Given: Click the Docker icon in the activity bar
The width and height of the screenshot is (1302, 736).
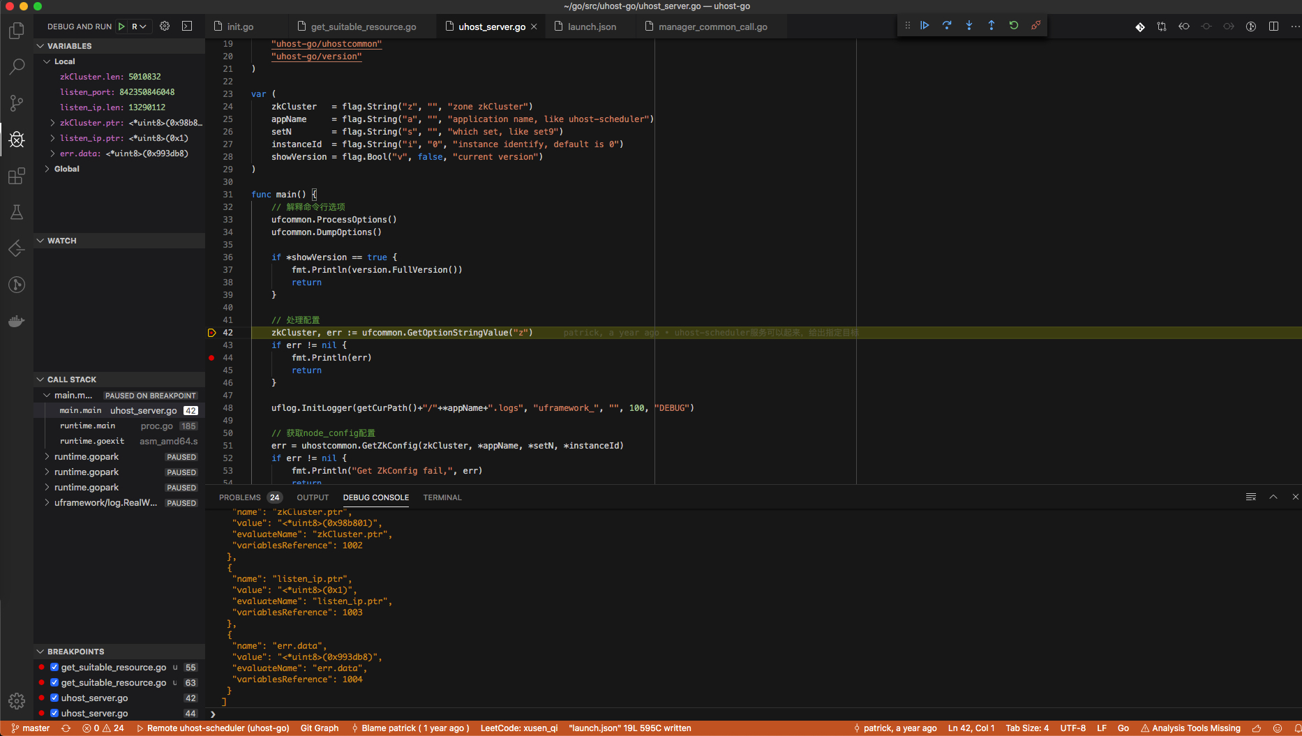Looking at the screenshot, I should coord(16,321).
